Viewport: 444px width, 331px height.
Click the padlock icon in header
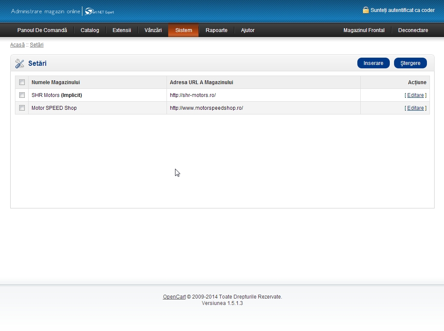[x=365, y=10]
